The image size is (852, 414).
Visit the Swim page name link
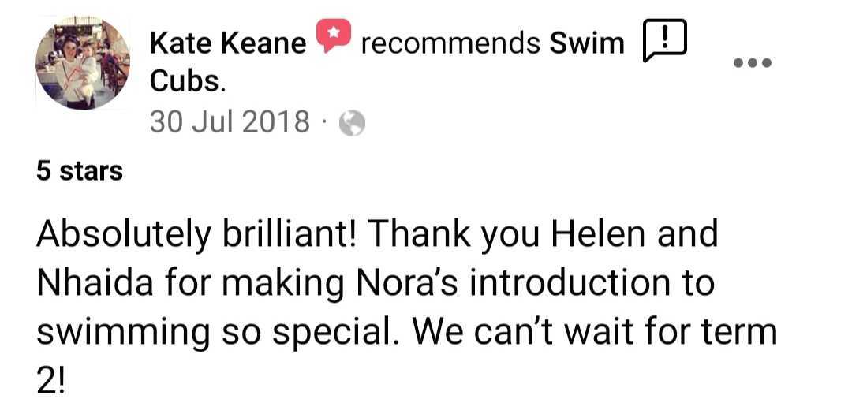(x=587, y=43)
